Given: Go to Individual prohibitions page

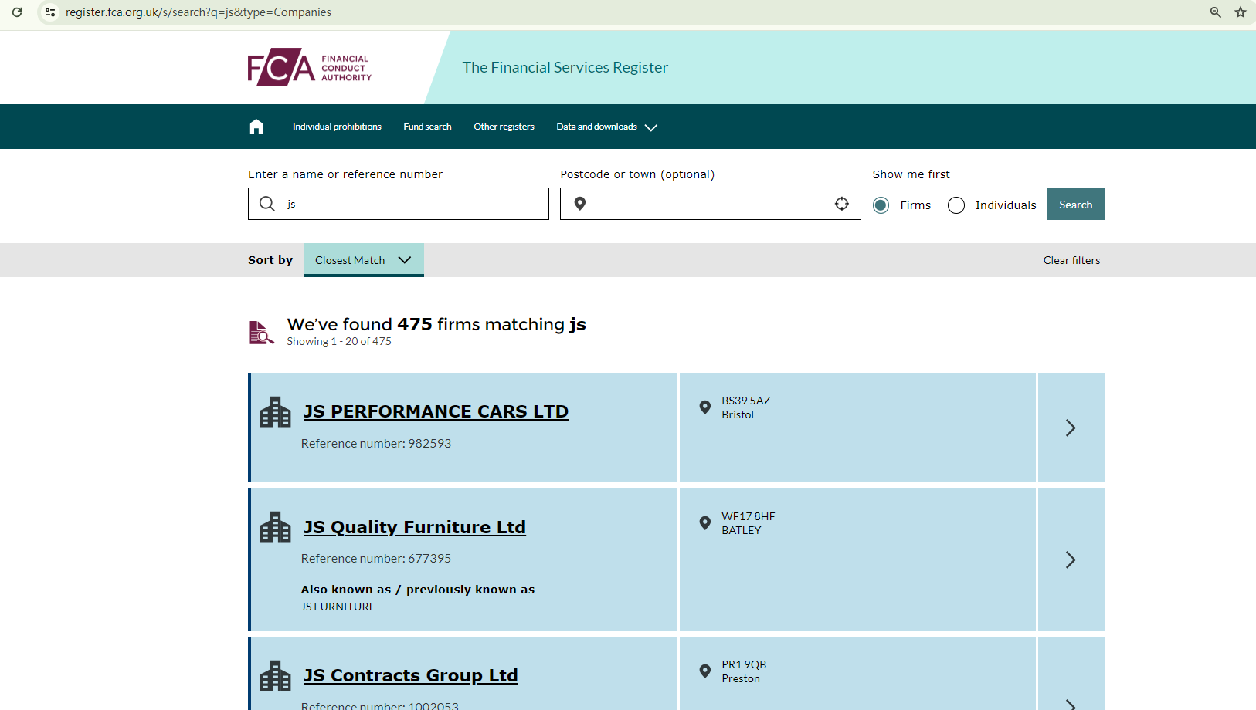Looking at the screenshot, I should (337, 127).
